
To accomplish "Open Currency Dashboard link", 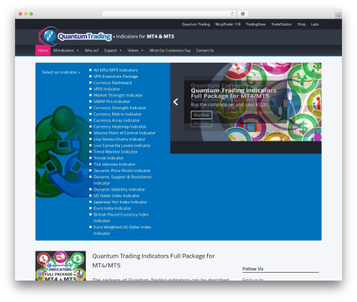I will [113, 83].
